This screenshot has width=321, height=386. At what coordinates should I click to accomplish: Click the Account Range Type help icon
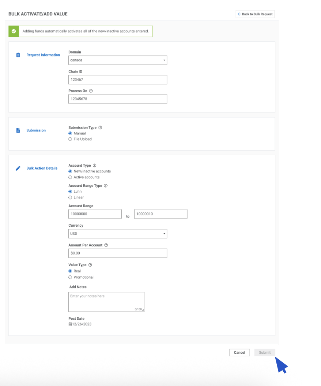point(106,186)
